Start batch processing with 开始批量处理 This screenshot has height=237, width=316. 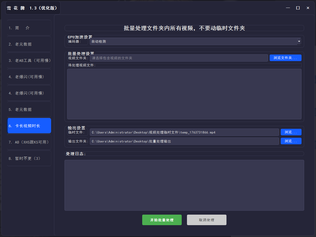(162, 220)
